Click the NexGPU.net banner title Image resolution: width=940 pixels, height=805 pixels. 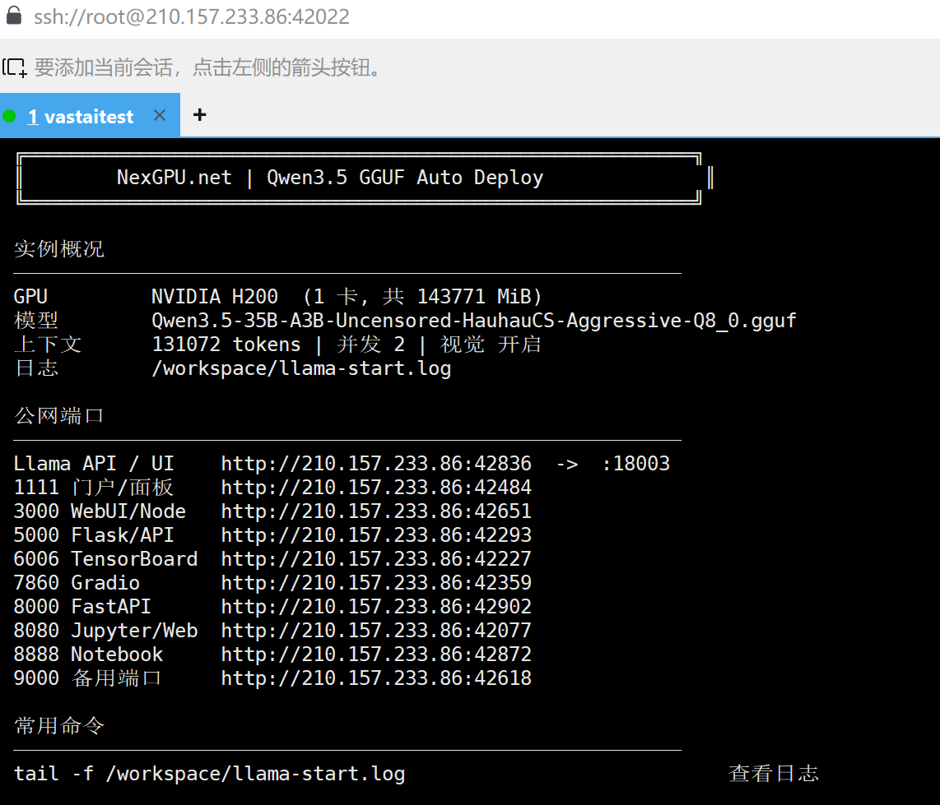pos(330,178)
